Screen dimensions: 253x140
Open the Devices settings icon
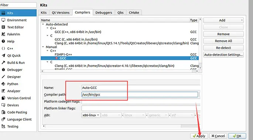[x=3, y=105]
